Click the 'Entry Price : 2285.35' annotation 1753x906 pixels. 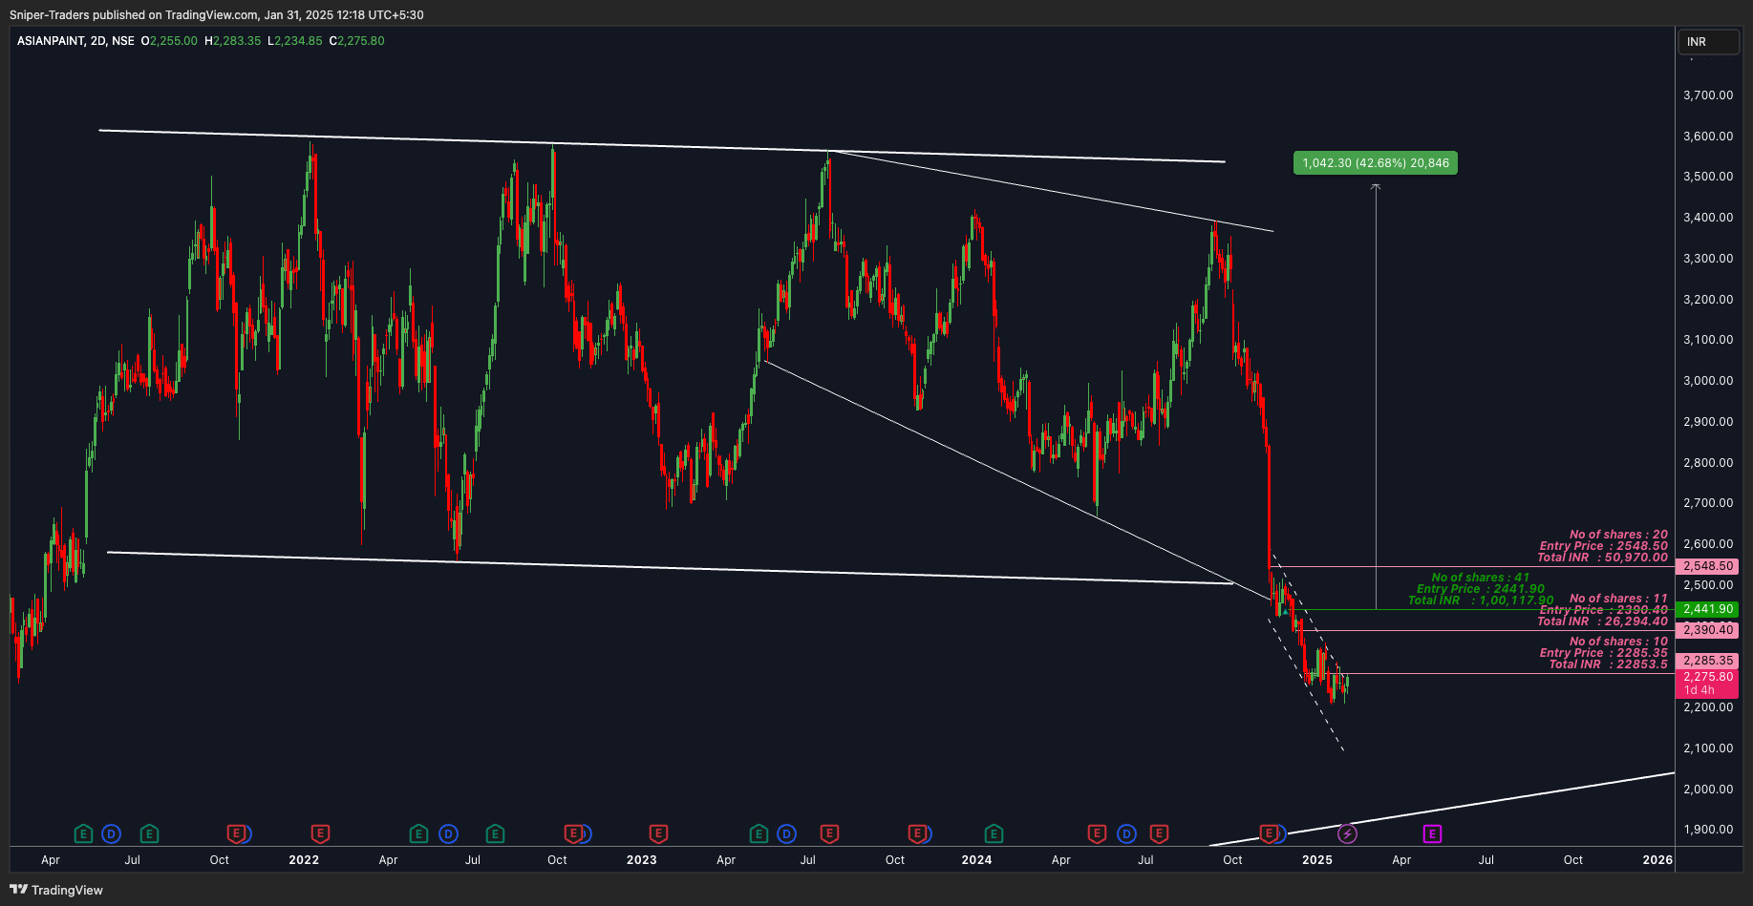1604,653
